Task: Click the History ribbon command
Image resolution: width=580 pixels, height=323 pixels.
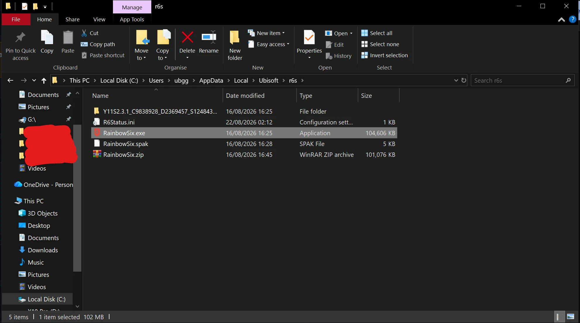Action: [338, 56]
